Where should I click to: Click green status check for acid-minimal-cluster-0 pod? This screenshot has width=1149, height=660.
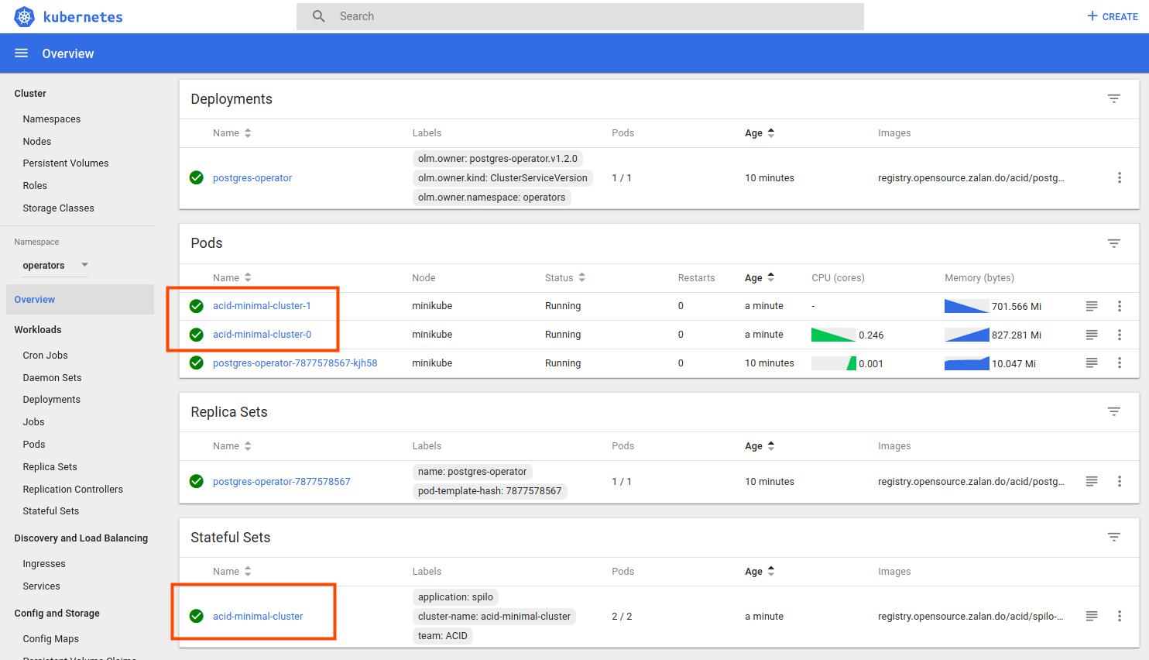click(197, 335)
